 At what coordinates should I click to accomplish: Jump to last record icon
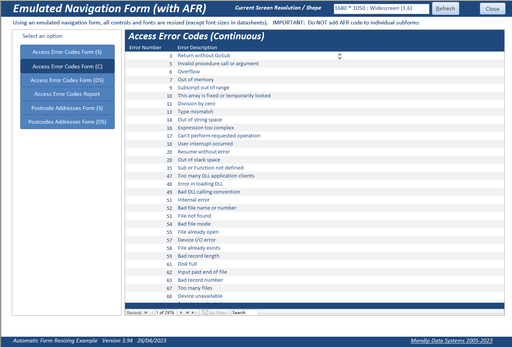[187, 313]
